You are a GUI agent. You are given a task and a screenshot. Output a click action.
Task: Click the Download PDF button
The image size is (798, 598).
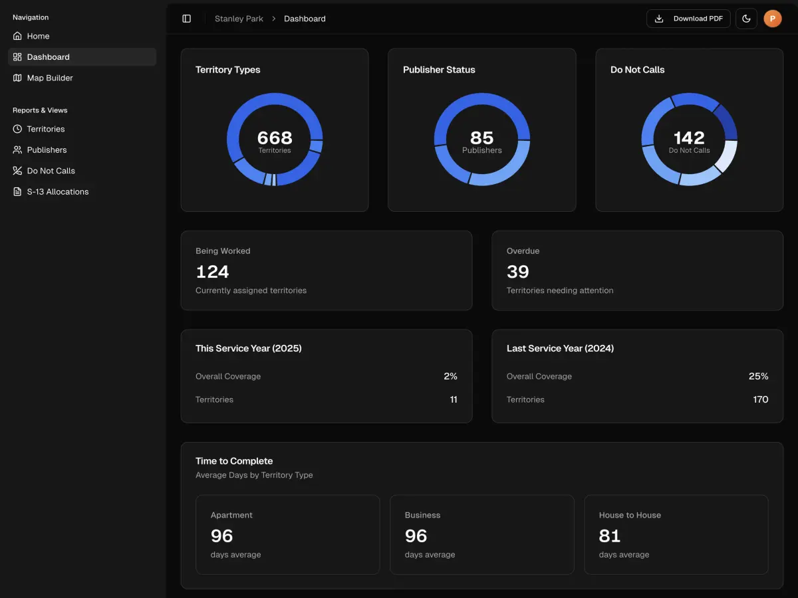click(x=688, y=18)
